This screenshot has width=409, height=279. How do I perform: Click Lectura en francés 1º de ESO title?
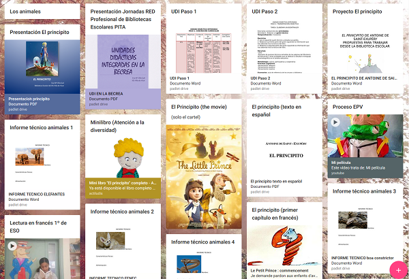pyautogui.click(x=38, y=227)
